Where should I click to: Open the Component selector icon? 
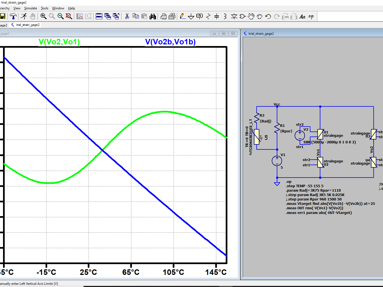click(x=242, y=17)
